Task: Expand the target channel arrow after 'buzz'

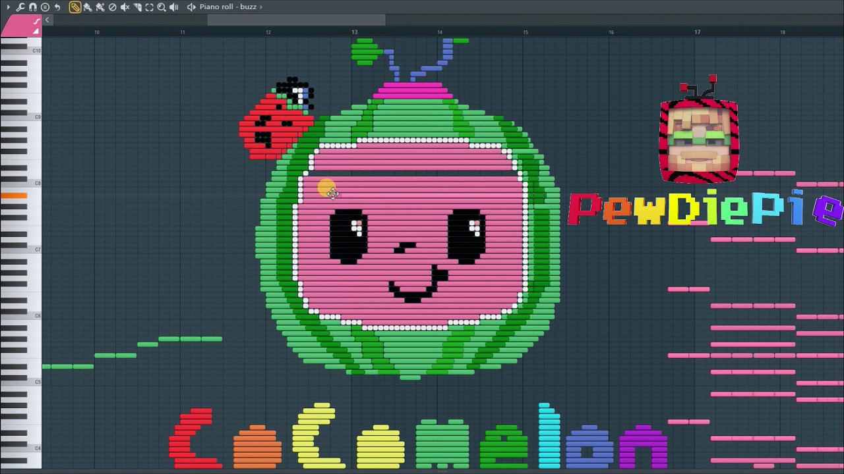Action: (261, 7)
